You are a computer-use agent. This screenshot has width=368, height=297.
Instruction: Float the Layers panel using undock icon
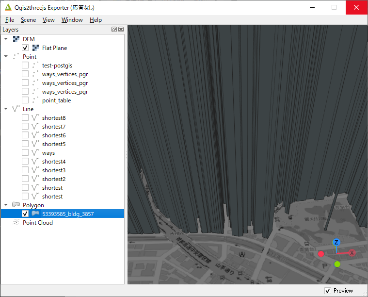[114, 30]
